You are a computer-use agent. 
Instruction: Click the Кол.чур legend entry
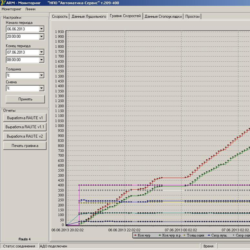click(x=142, y=235)
